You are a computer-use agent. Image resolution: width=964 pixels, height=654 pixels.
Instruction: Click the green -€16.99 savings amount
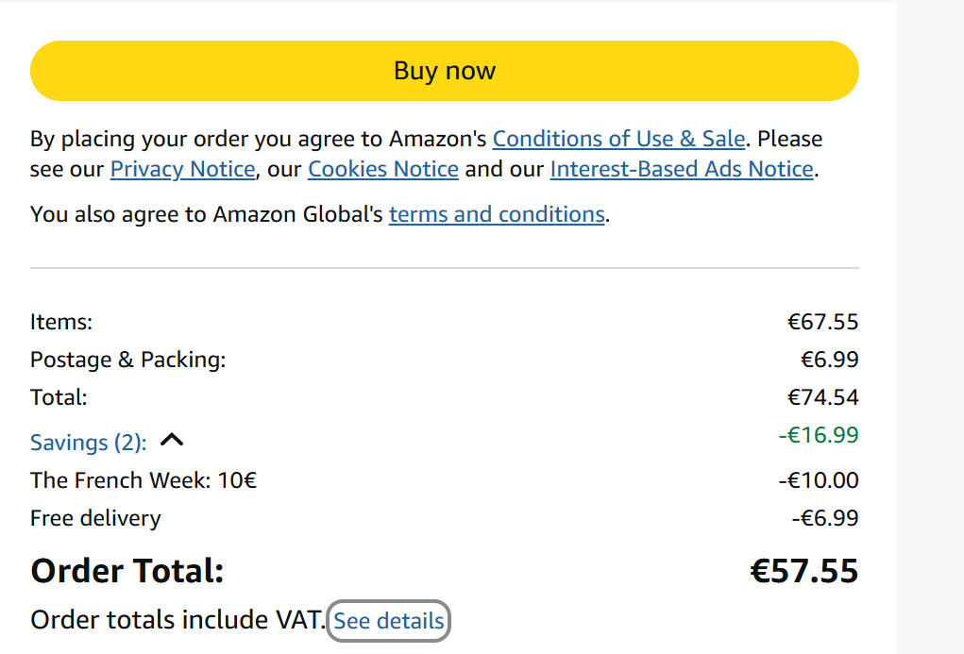point(818,435)
